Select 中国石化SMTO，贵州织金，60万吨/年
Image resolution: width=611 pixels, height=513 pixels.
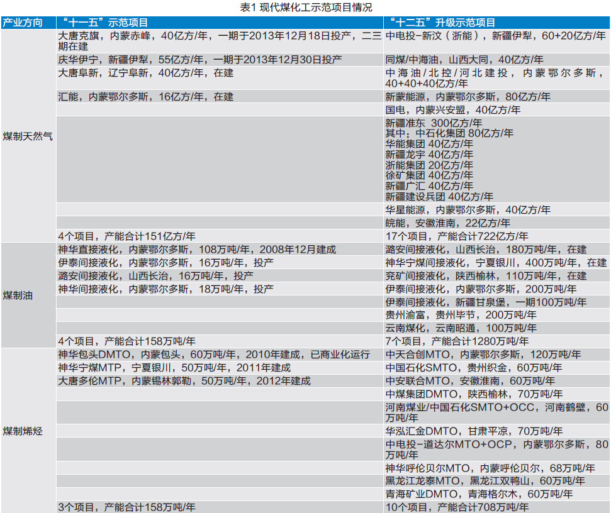[496, 368]
